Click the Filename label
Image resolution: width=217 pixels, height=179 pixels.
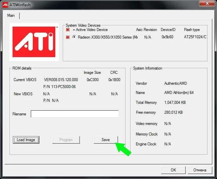[19, 114]
